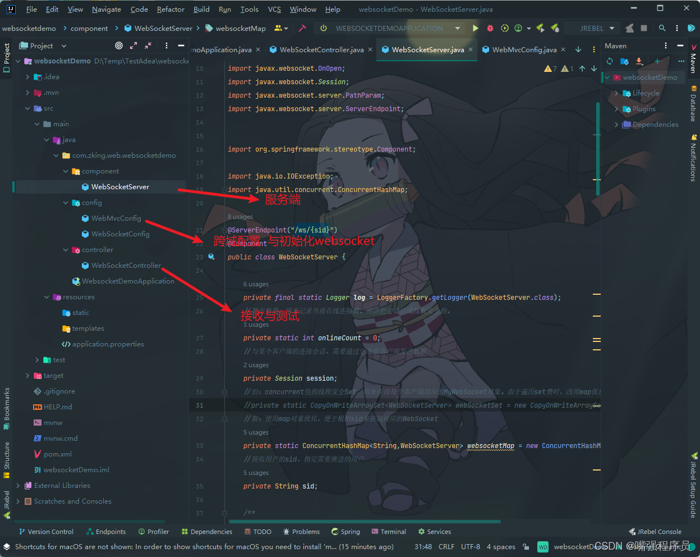Viewport: 700px width, 557px height.
Task: Select opened file target icon in Project panel
Action: tap(119, 45)
